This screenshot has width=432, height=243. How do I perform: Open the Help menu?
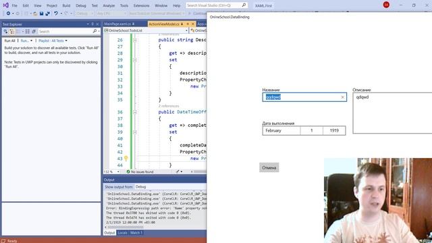click(176, 5)
